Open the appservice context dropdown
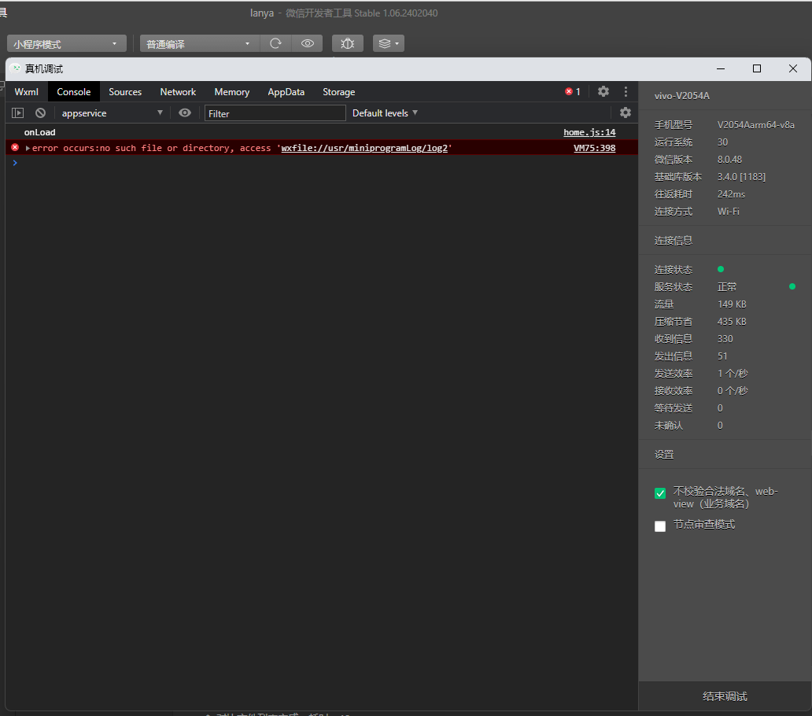The width and height of the screenshot is (812, 716). coord(112,113)
